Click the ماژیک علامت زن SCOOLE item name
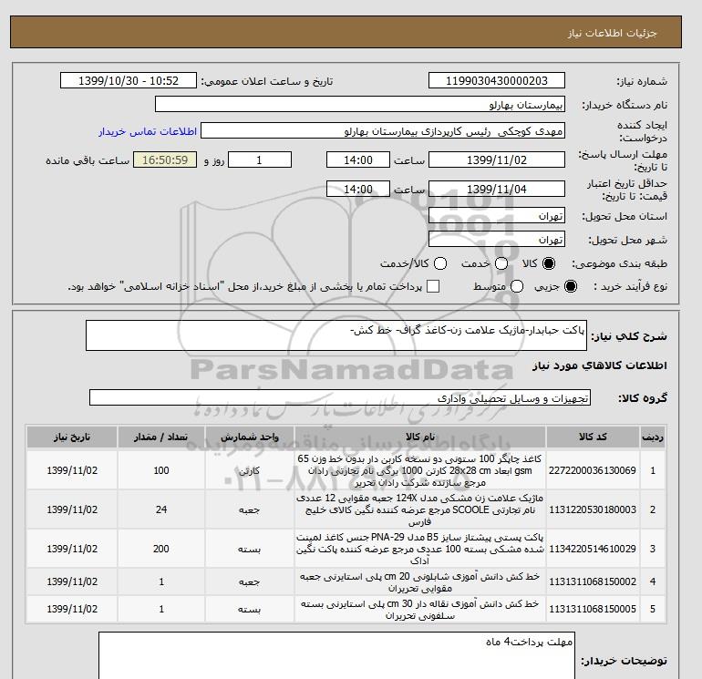The image size is (702, 679). [420, 509]
